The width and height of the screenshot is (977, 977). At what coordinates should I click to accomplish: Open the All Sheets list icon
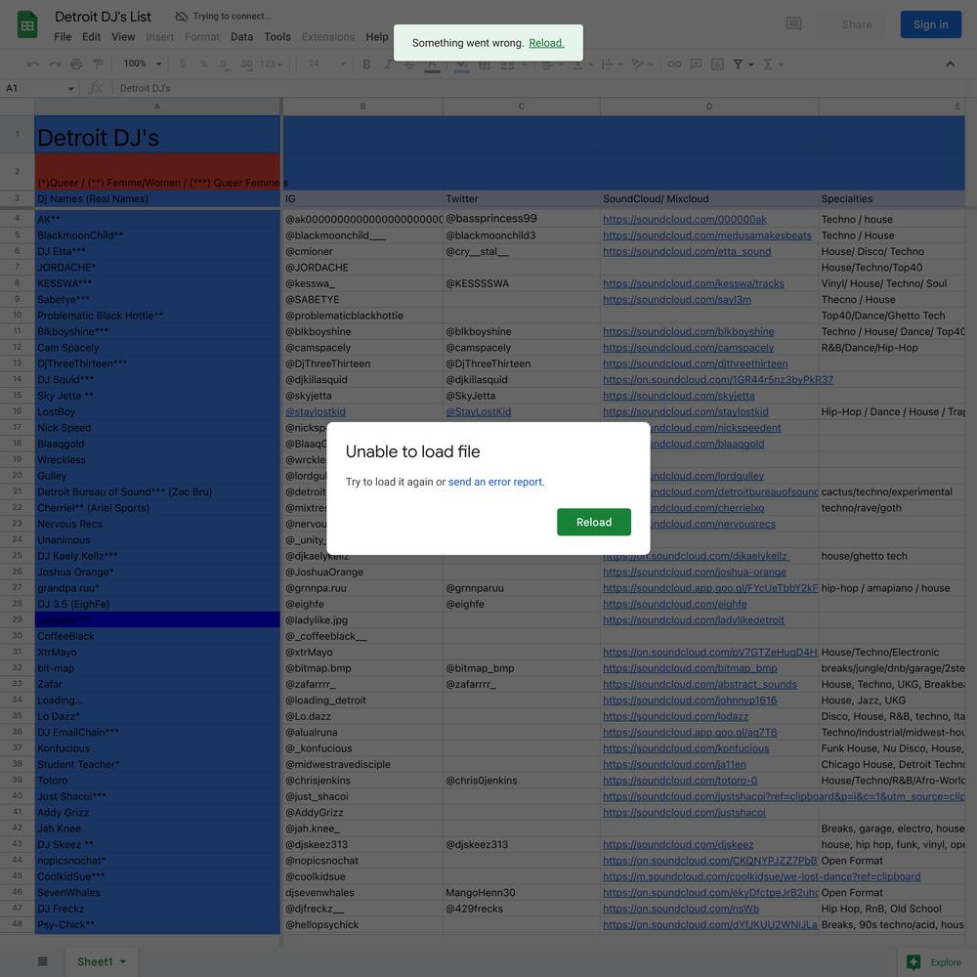(x=42, y=961)
